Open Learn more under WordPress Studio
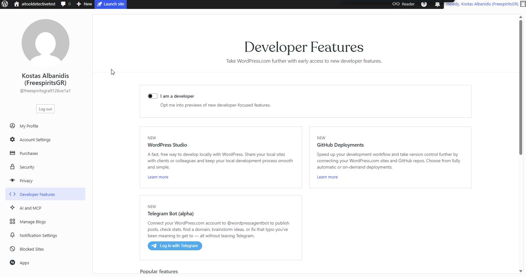Screen dimensions: 526x277 click(x=158, y=177)
